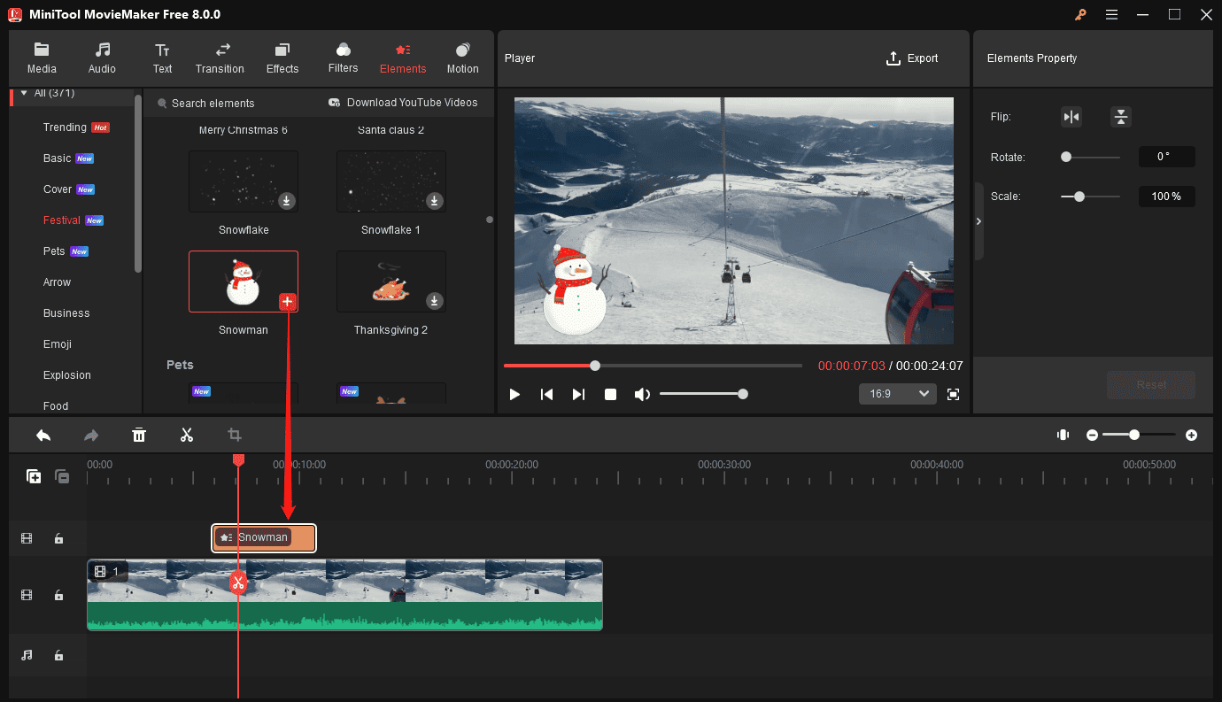Image resolution: width=1222 pixels, height=702 pixels.
Task: Toggle lock on Snowman element track
Action: (x=58, y=538)
